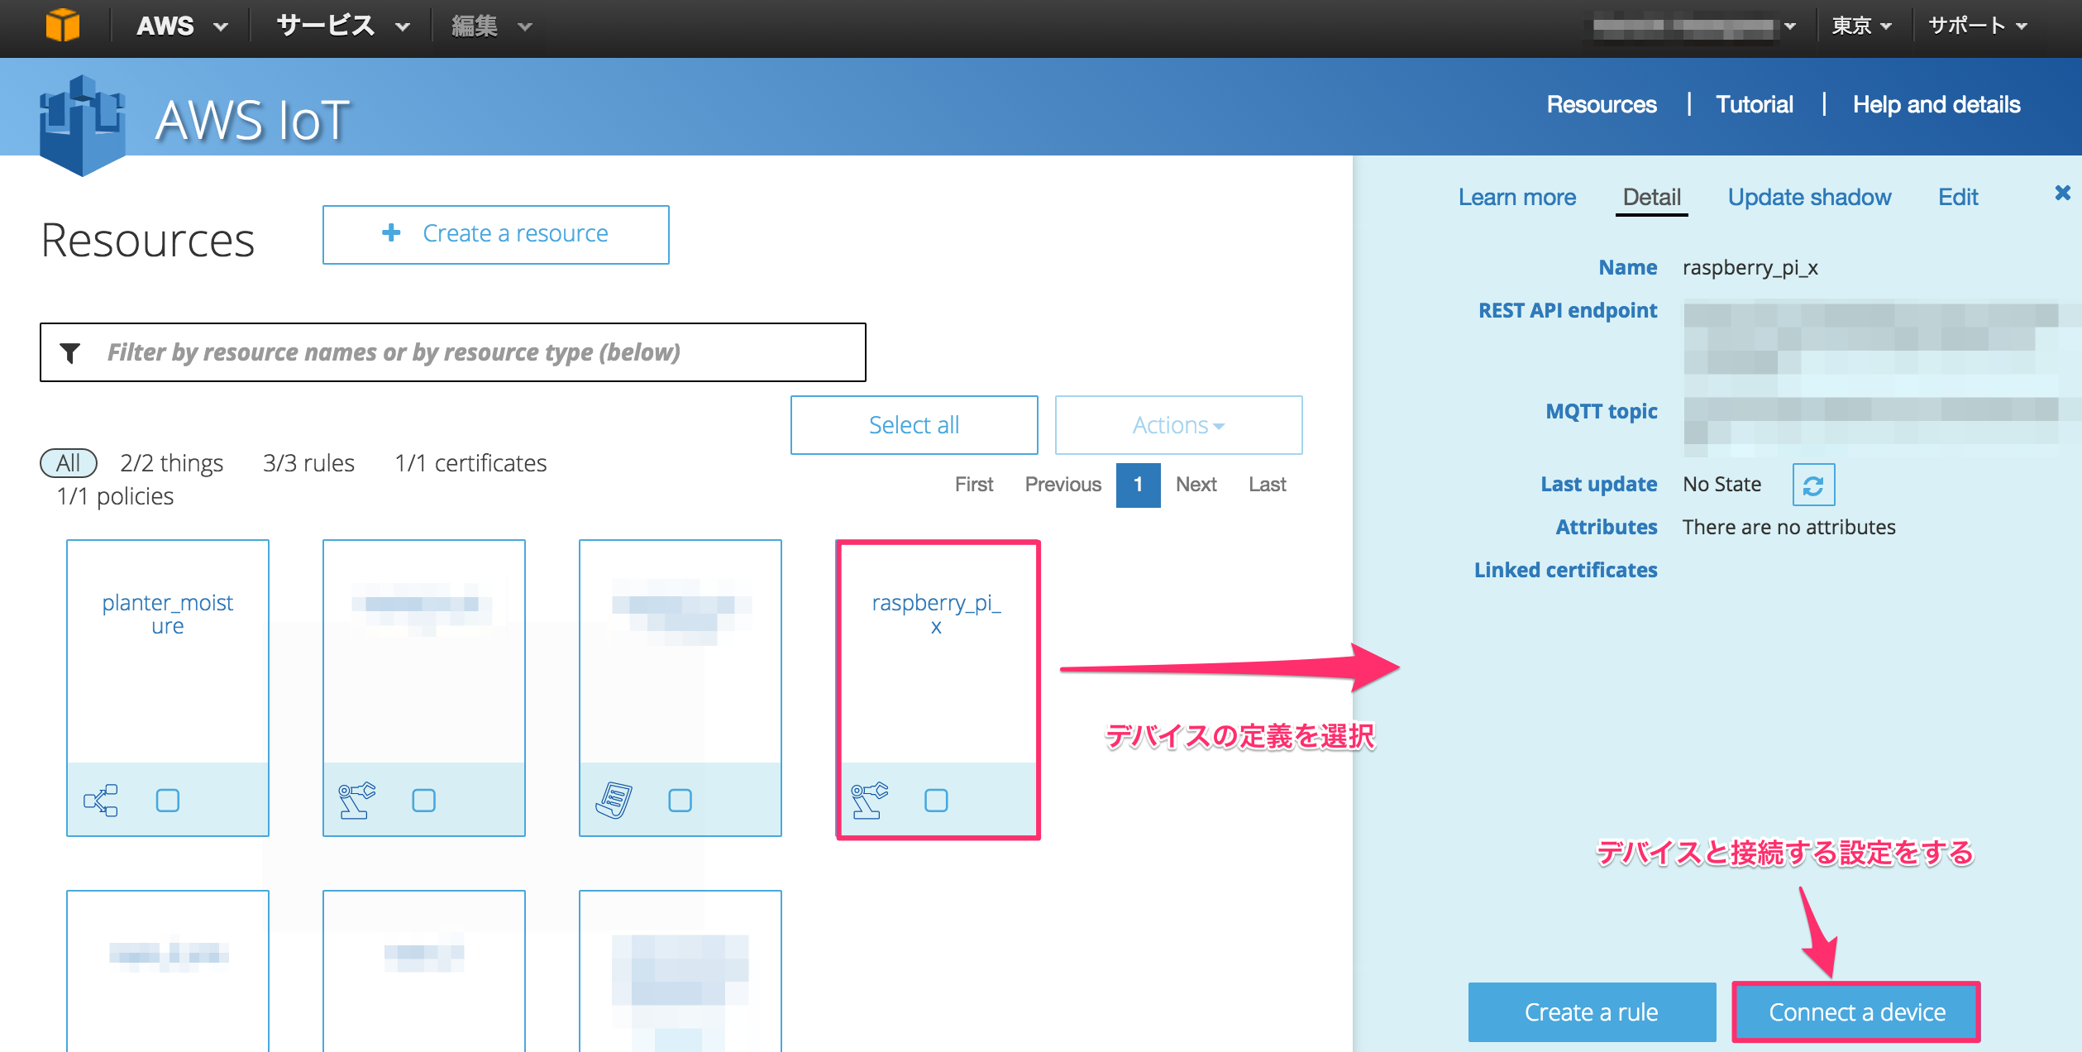The height and width of the screenshot is (1052, 2082).
Task: Click the policy document icon on the third card
Action: (x=613, y=799)
